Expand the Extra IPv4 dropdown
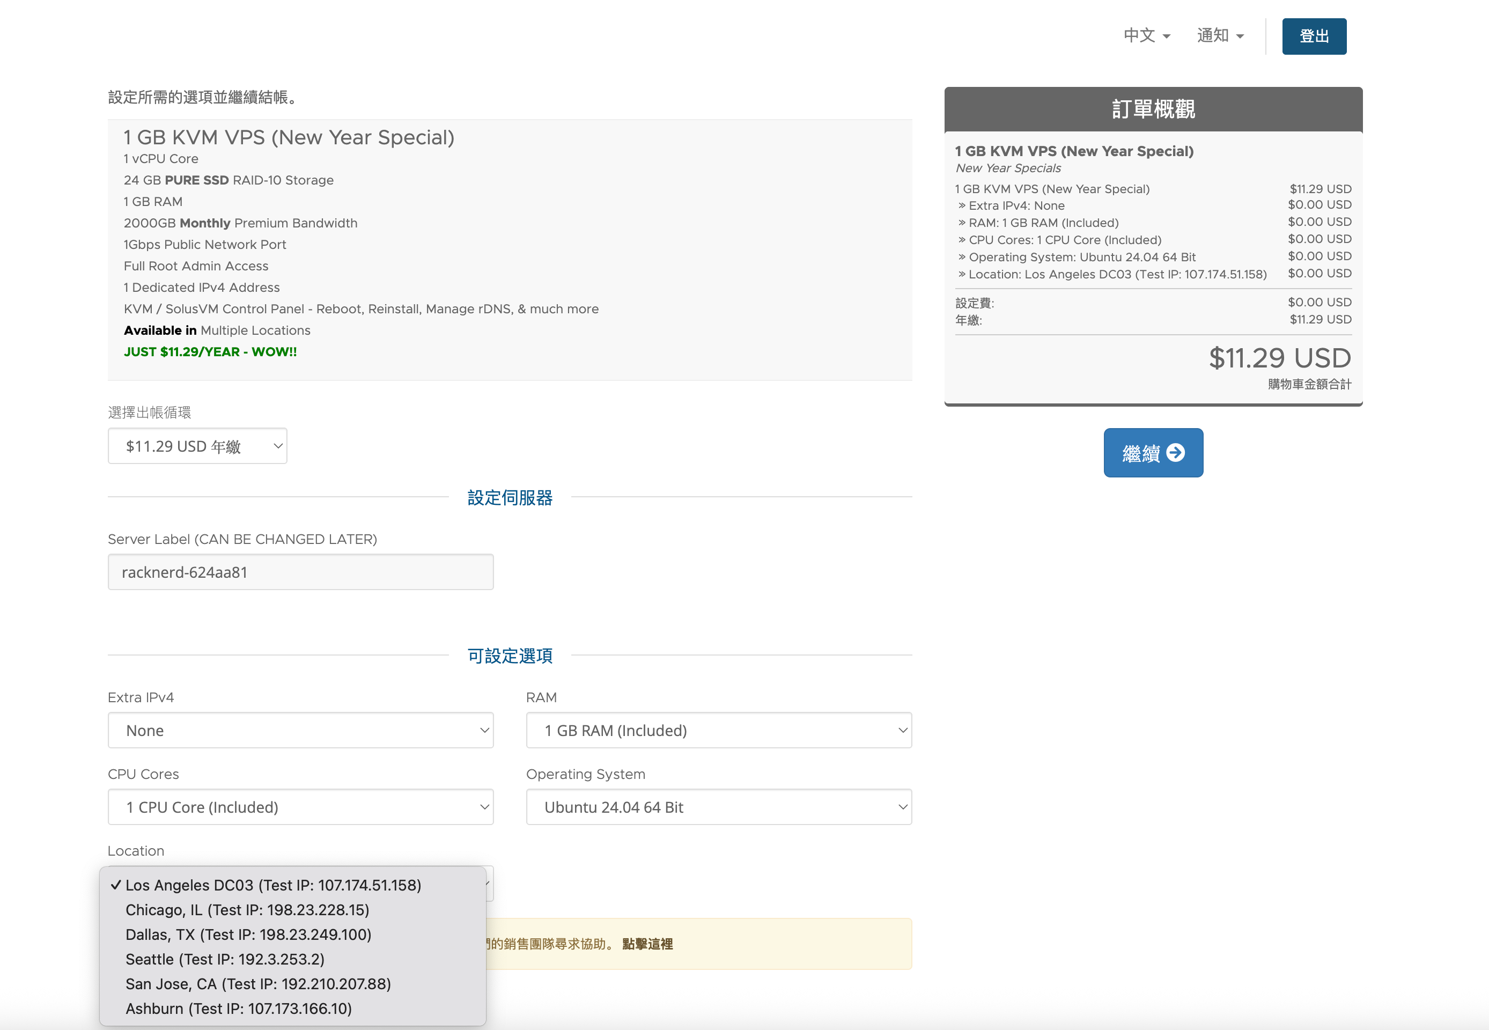 click(x=300, y=730)
